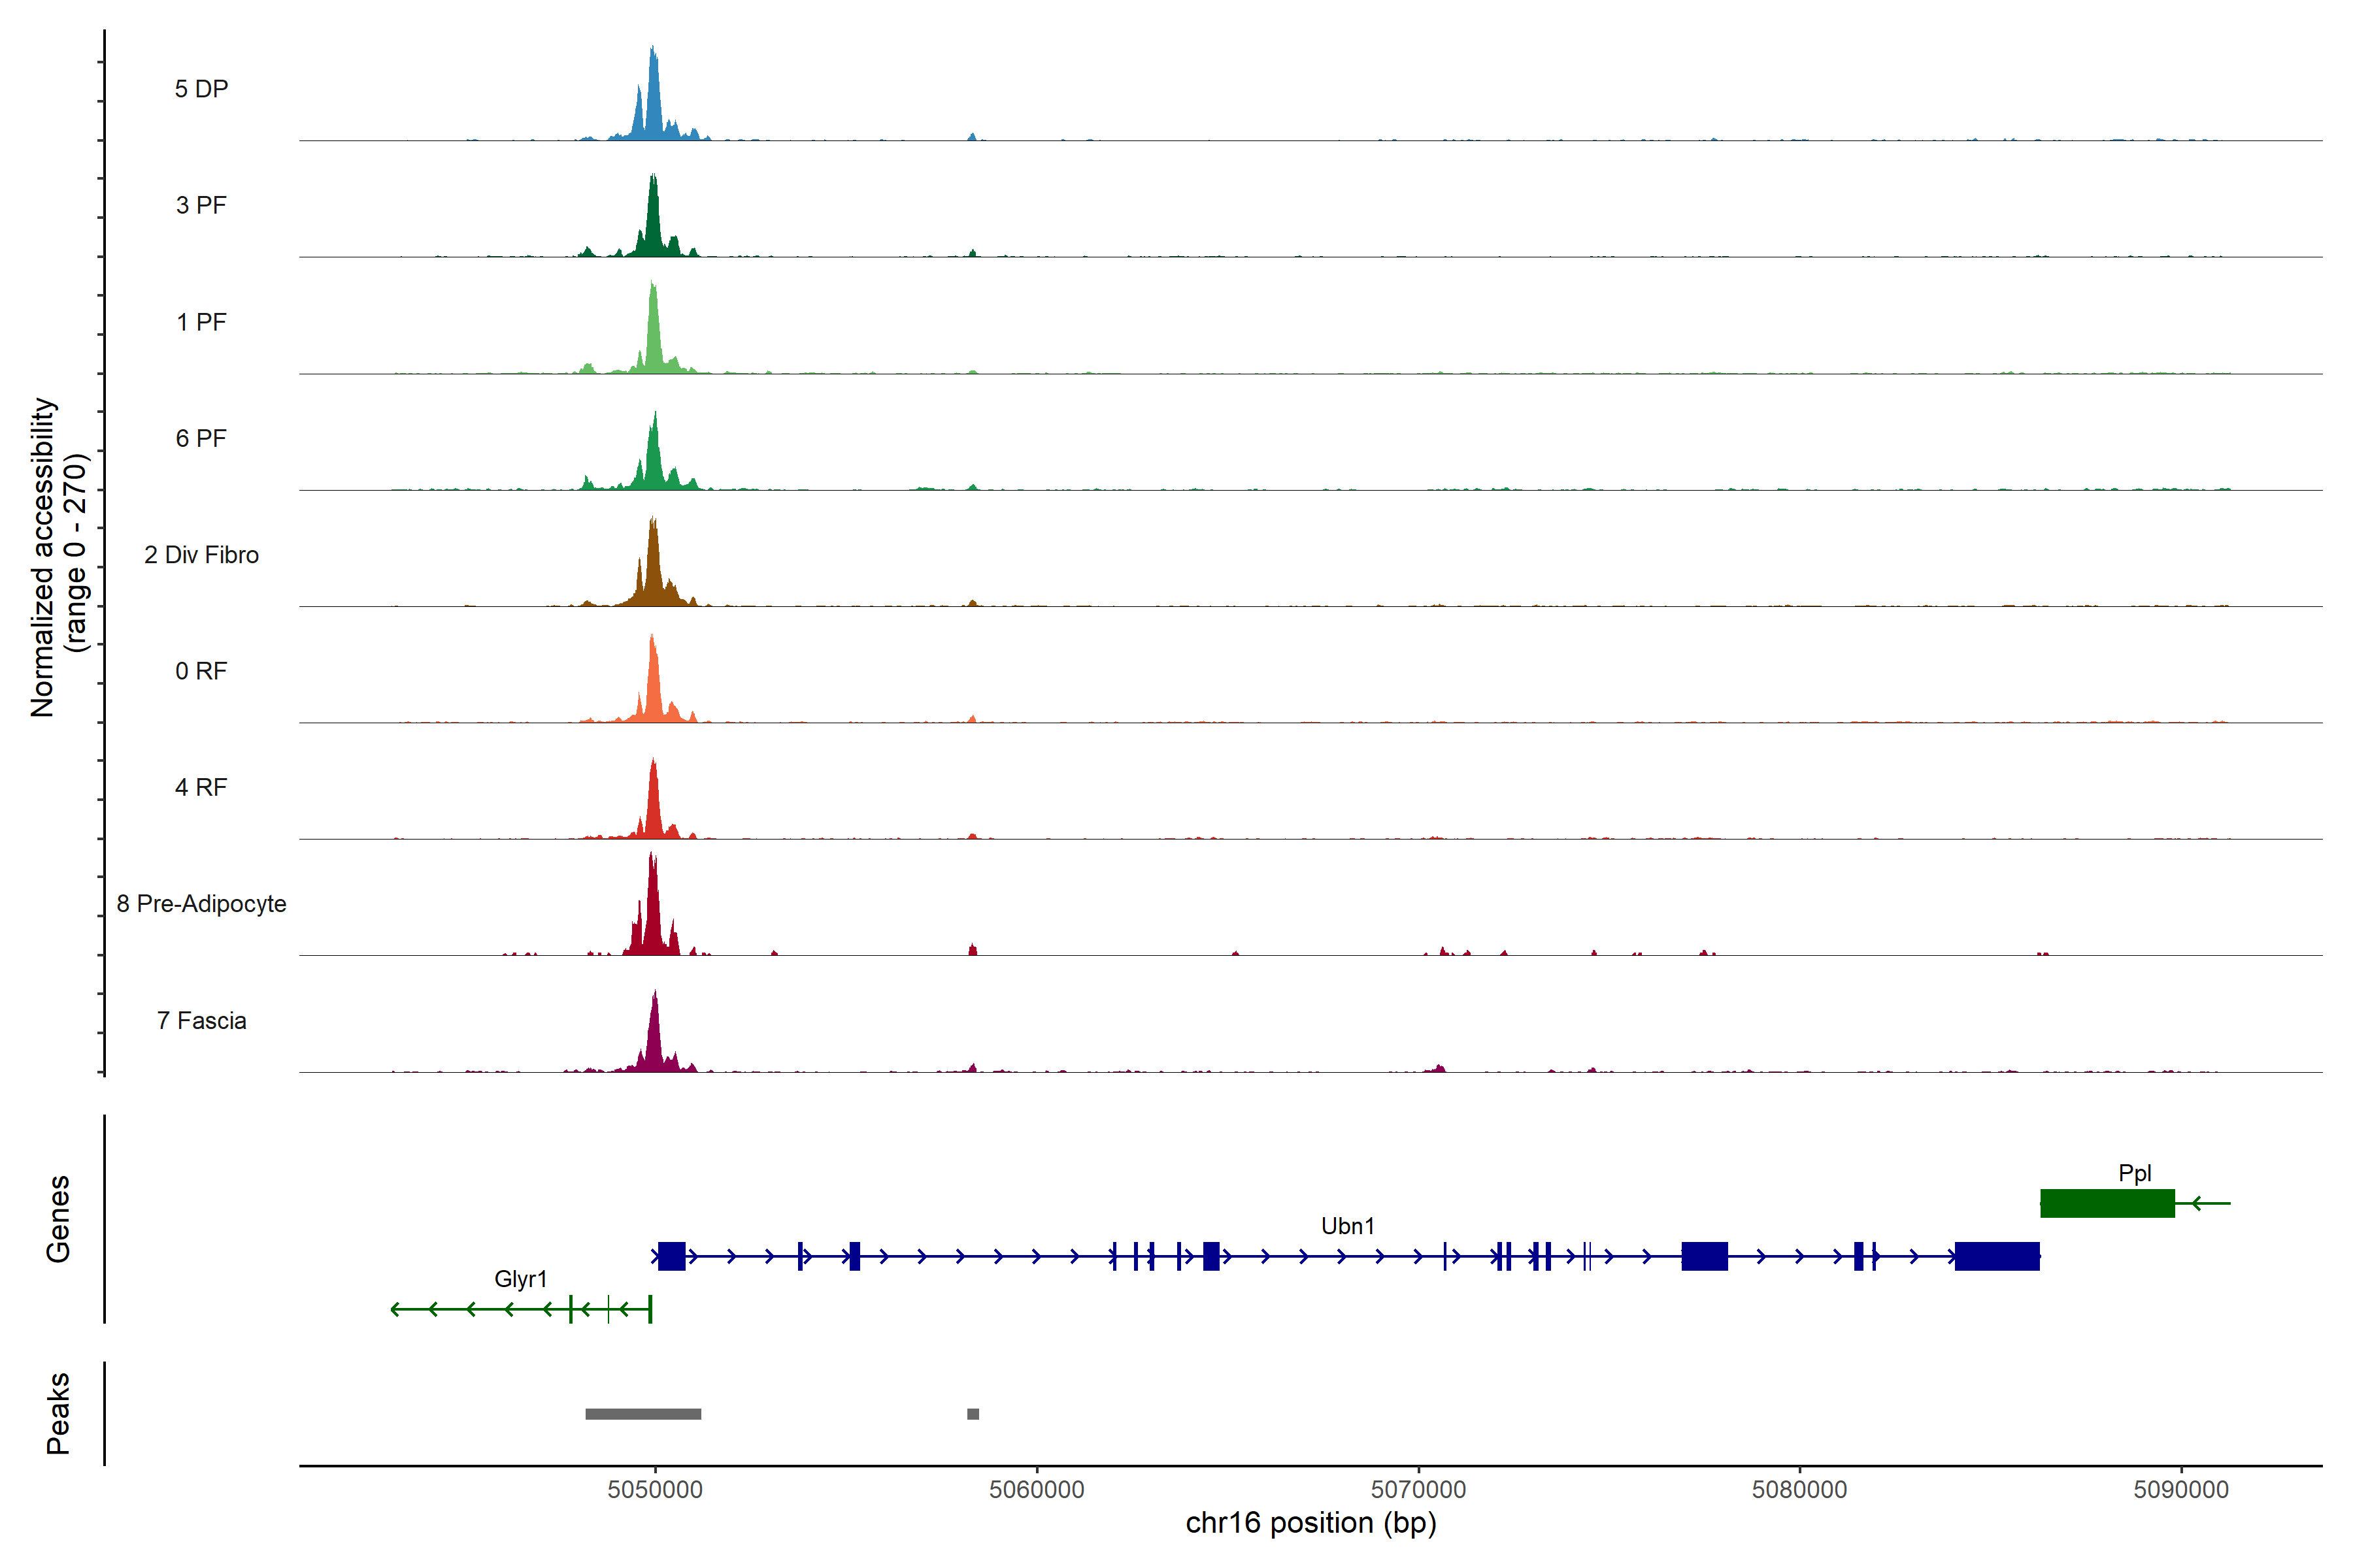This screenshot has height=1568, width=2353.
Task: Click the first Ubn1 exon block
Action: coord(671,1256)
